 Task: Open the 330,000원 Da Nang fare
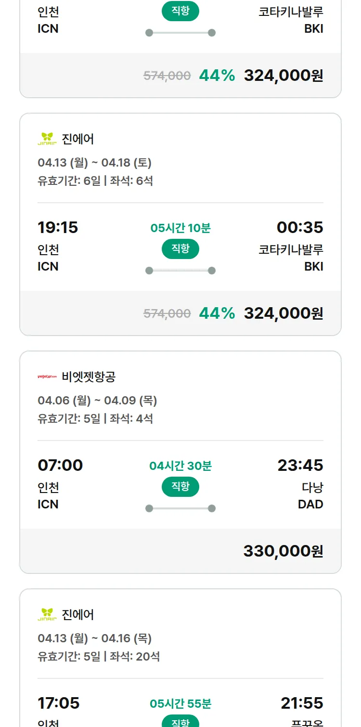(x=283, y=551)
